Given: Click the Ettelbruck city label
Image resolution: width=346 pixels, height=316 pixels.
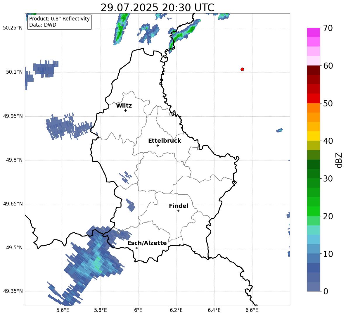Looking at the screenshot, I should tap(165, 141).
